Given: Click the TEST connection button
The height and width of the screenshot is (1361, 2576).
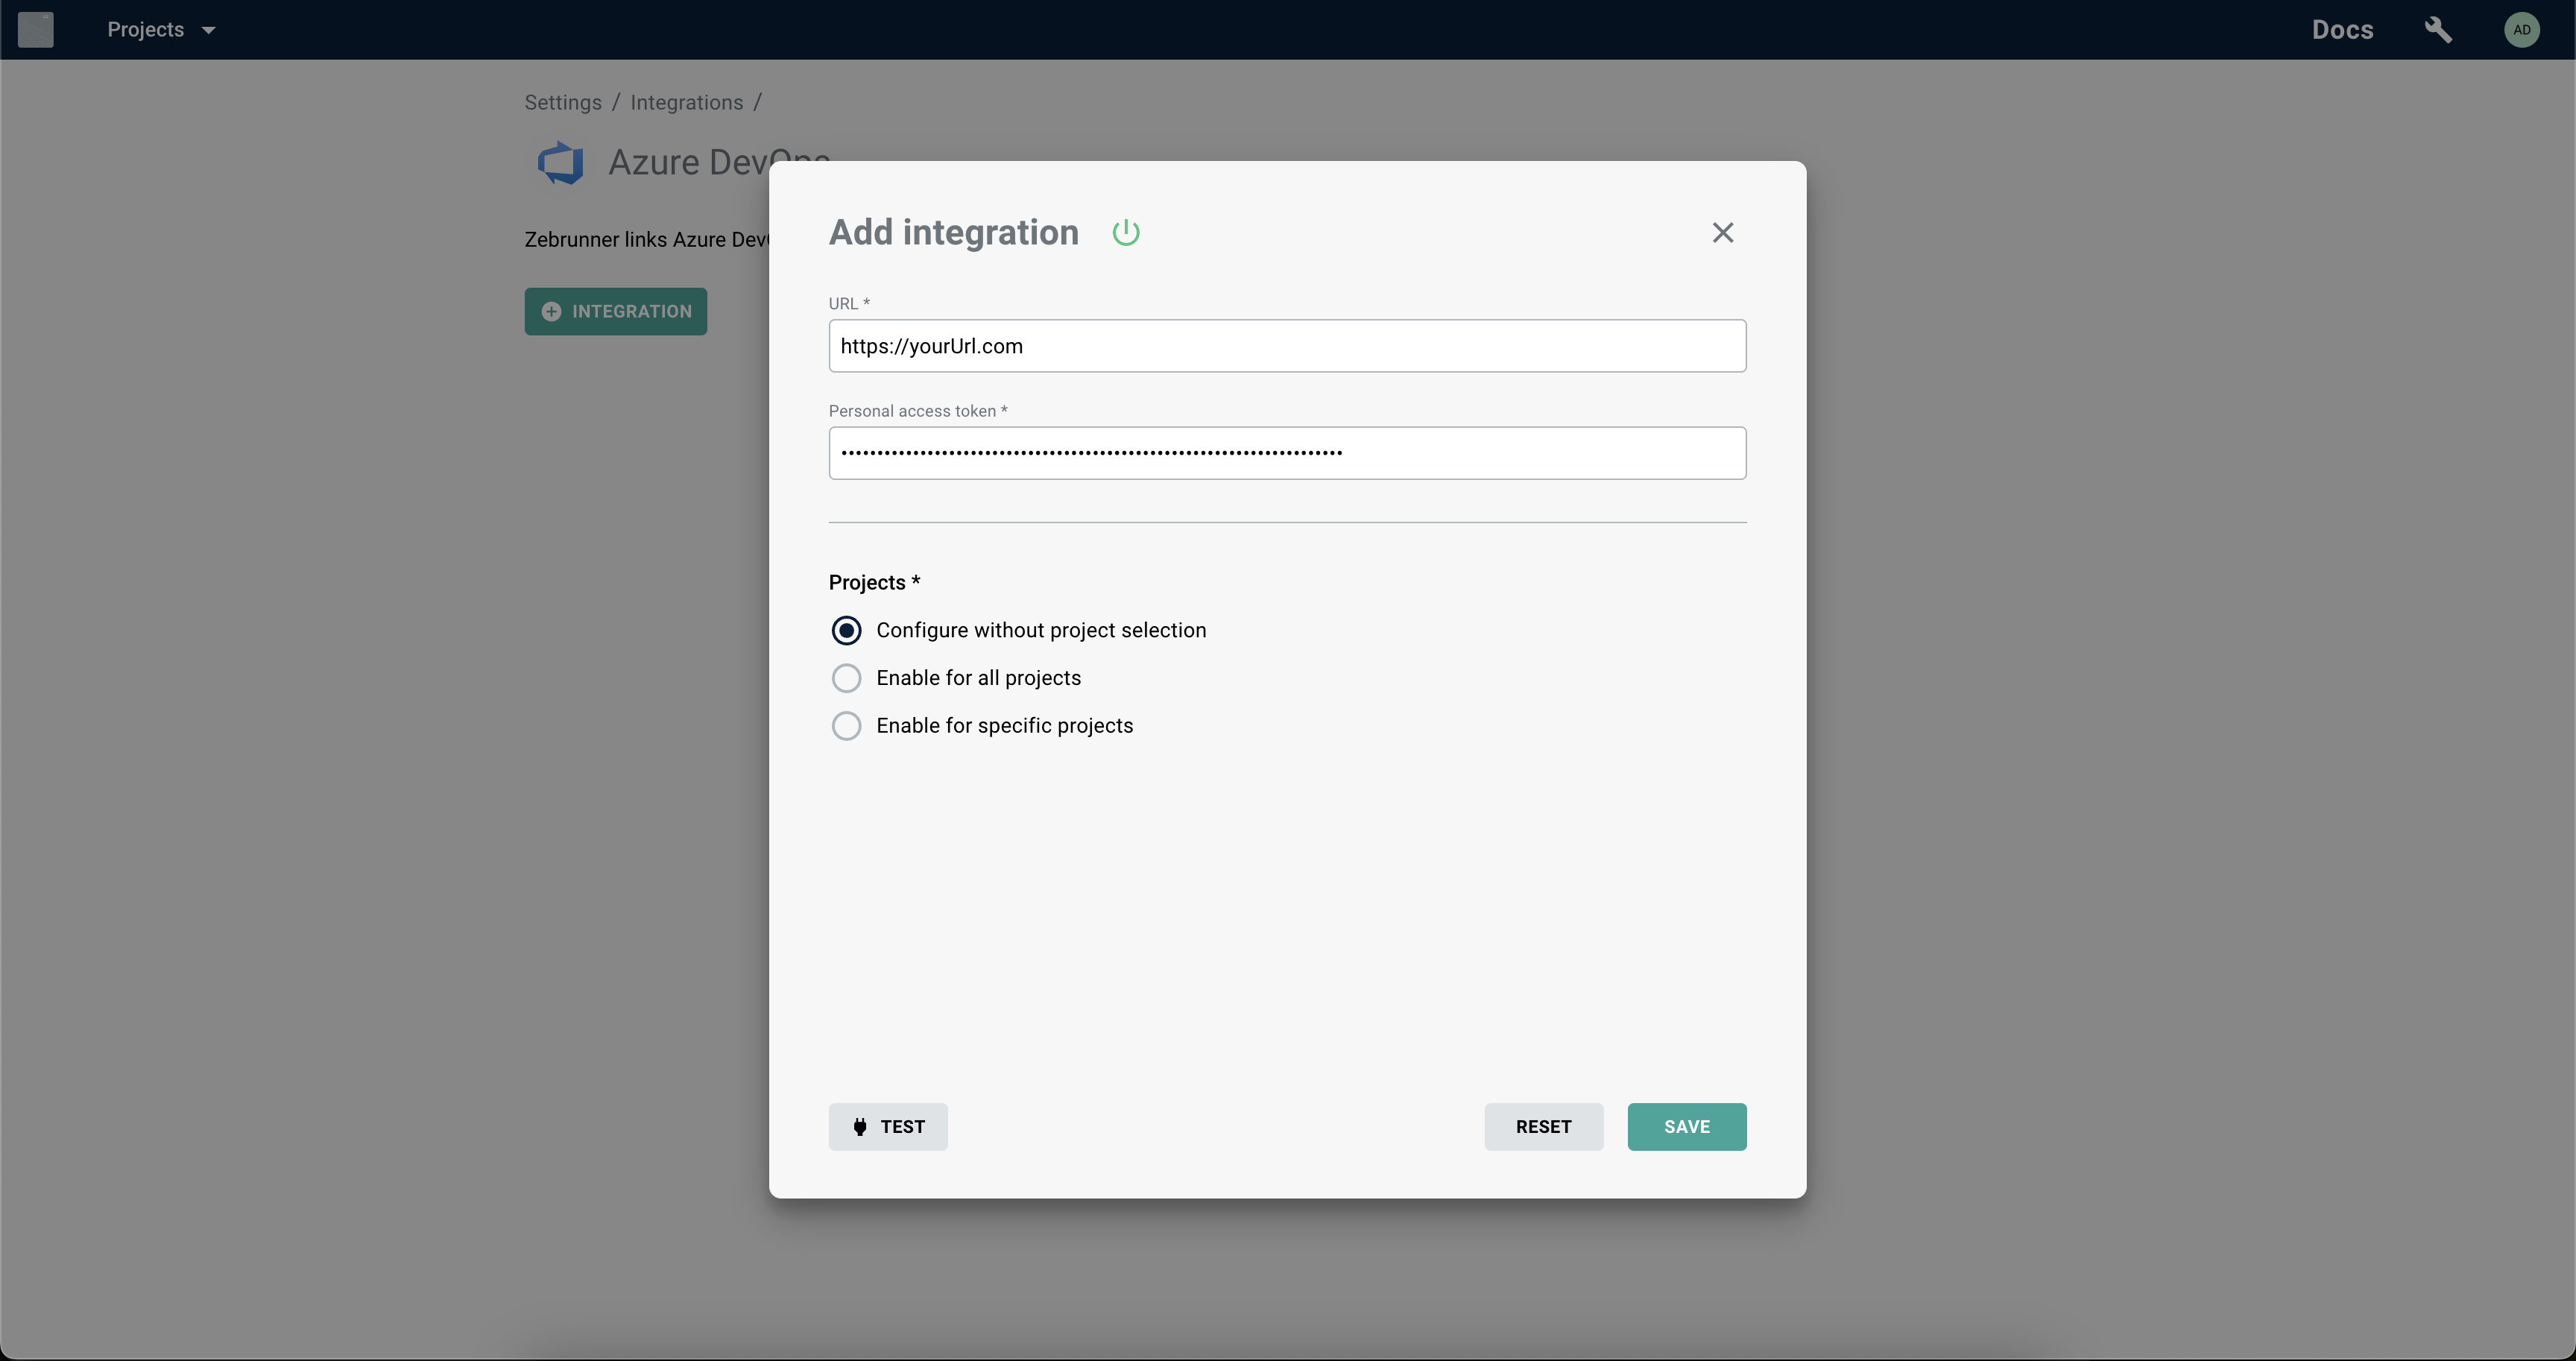Looking at the screenshot, I should coord(888,1127).
